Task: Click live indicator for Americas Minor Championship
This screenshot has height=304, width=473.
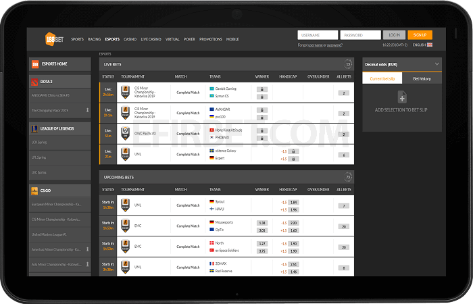Action: click(x=87, y=249)
